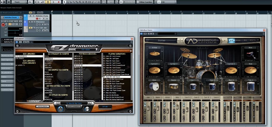Adjust the Kick channel fader in Addictive Drums

tap(148, 108)
